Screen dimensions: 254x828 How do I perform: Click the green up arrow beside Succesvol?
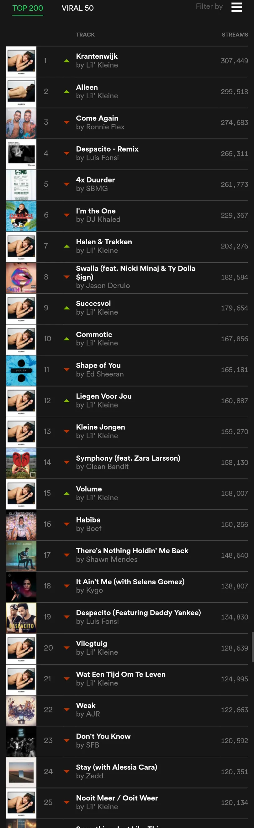pyautogui.click(x=66, y=308)
